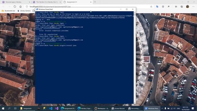197x111 pixels.
Task: Add this page to favorites star
Action: [151, 6]
